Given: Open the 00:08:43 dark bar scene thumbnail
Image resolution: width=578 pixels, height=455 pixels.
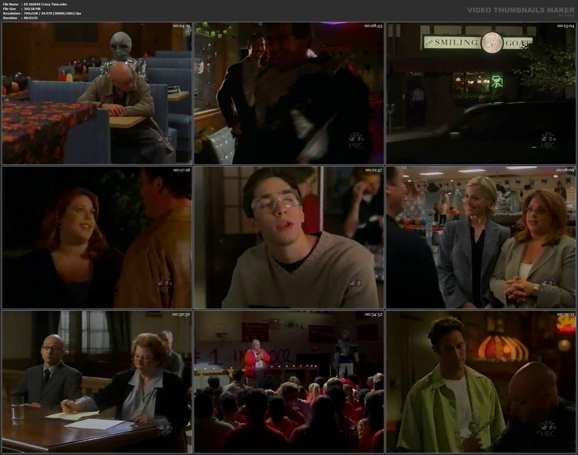Looking at the screenshot, I should point(289,93).
